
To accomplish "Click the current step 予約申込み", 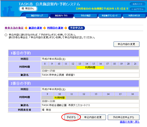I will point(77,28).
